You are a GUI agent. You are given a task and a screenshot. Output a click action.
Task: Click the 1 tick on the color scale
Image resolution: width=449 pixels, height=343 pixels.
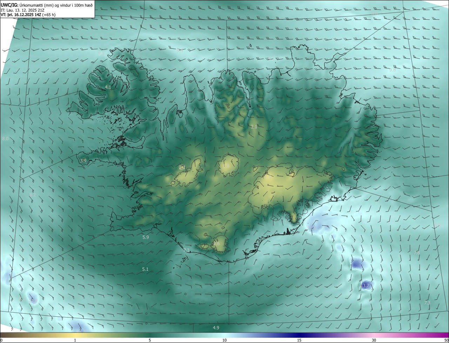pyautogui.click(x=75, y=340)
